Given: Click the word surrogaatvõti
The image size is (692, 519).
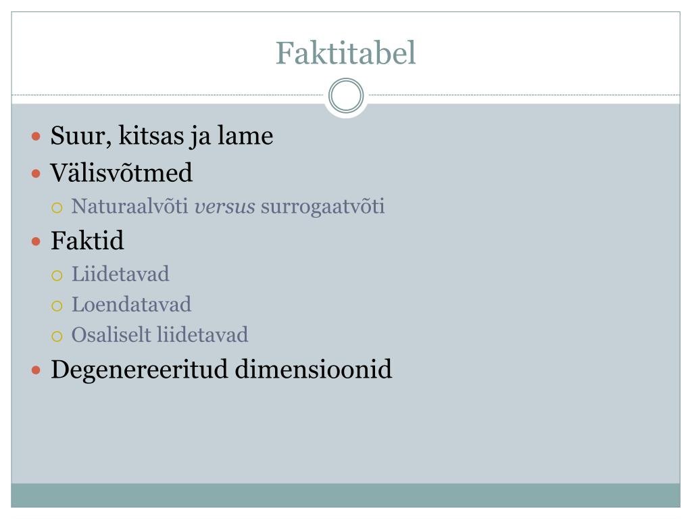Looking at the screenshot, I should pyautogui.click(x=322, y=207).
